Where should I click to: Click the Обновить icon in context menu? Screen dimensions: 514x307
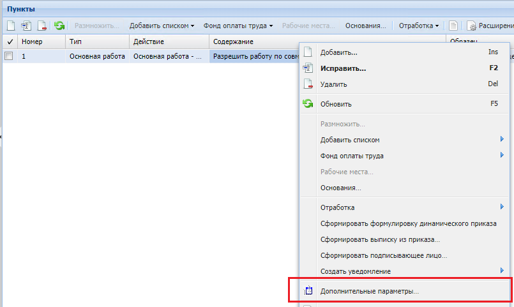[x=308, y=104]
